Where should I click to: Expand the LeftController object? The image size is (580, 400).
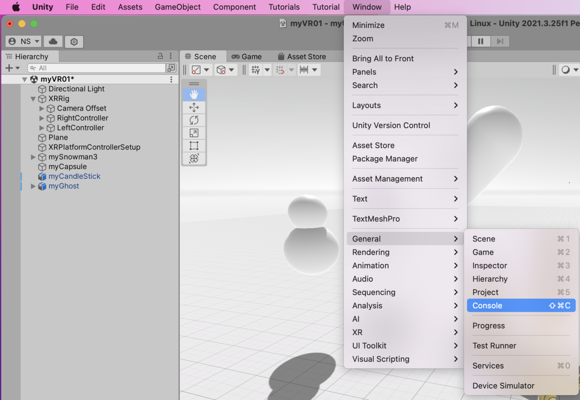click(x=42, y=128)
